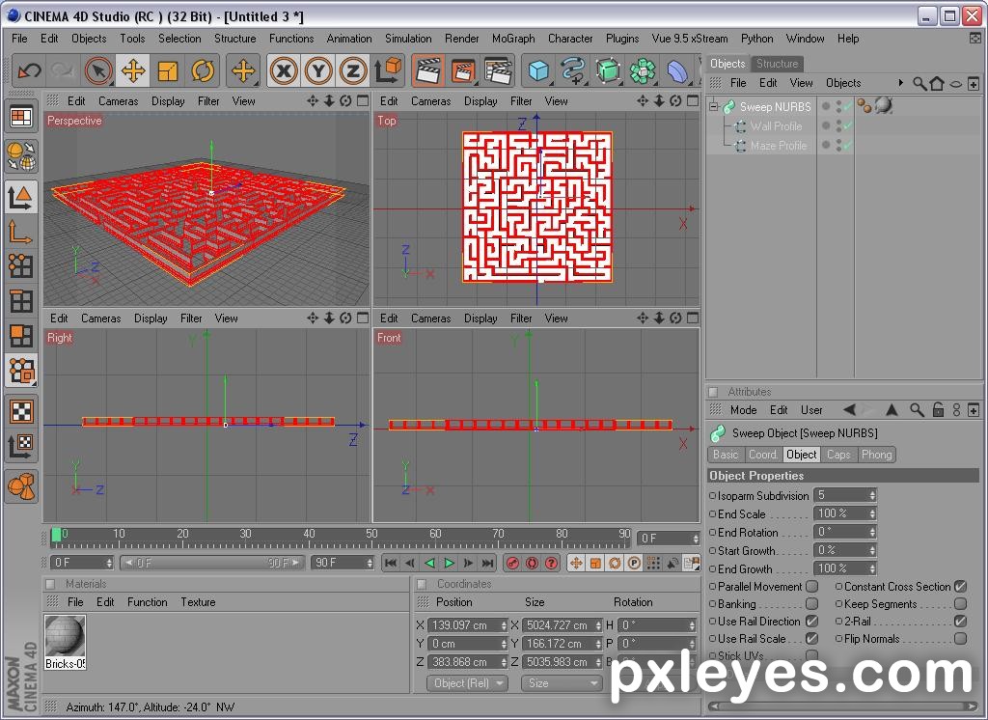Select the Points mode tool
Screen dimensions: 988x720
click(x=21, y=266)
